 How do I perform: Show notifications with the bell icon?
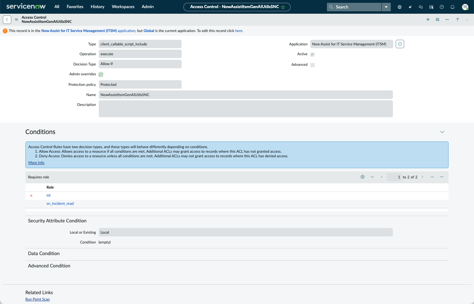pos(452,7)
